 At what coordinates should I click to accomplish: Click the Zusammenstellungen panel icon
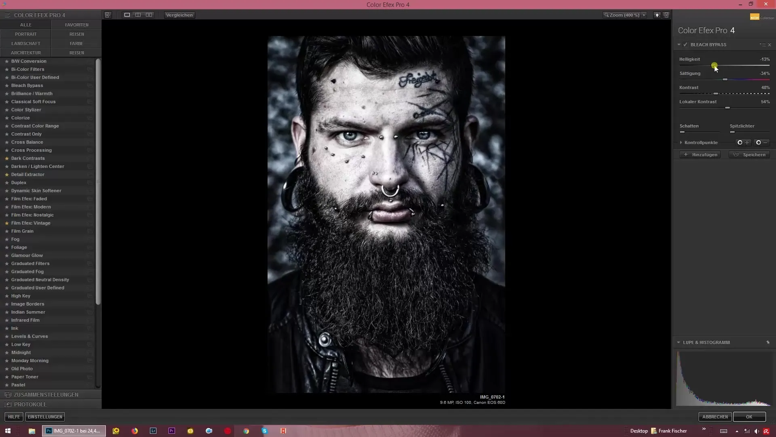8,395
